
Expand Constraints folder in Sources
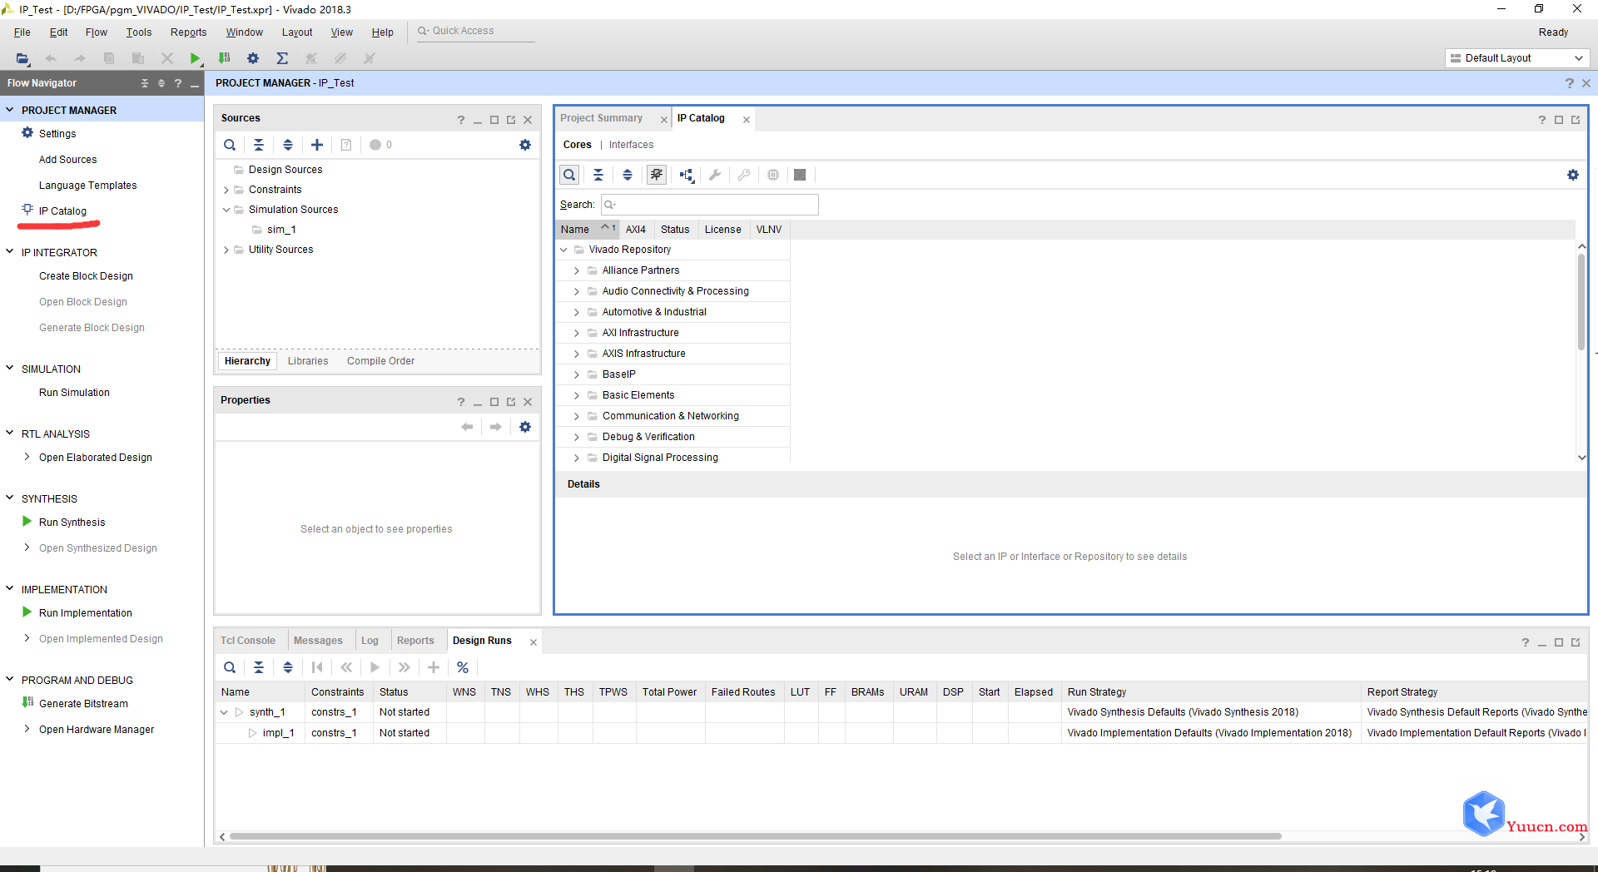226,190
